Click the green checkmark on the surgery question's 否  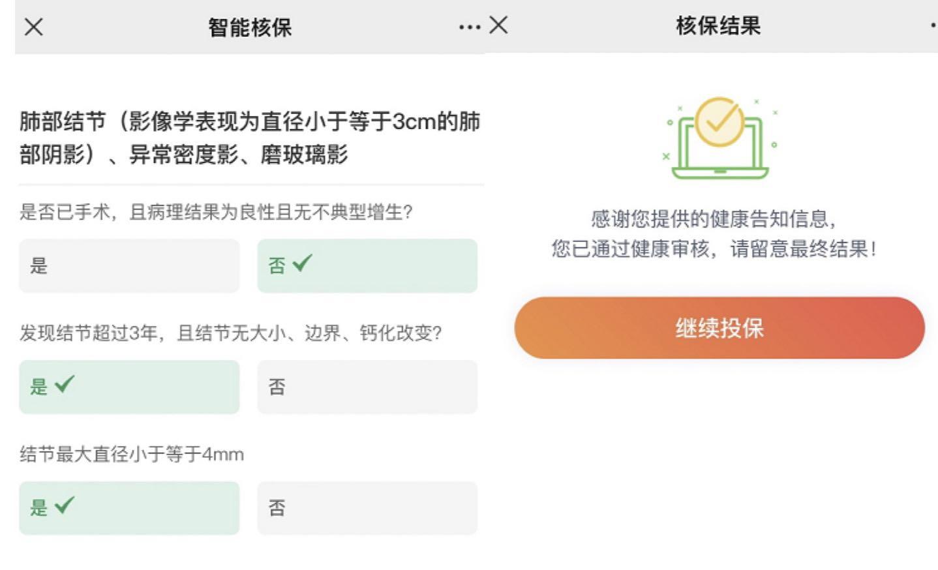pyautogui.click(x=303, y=263)
